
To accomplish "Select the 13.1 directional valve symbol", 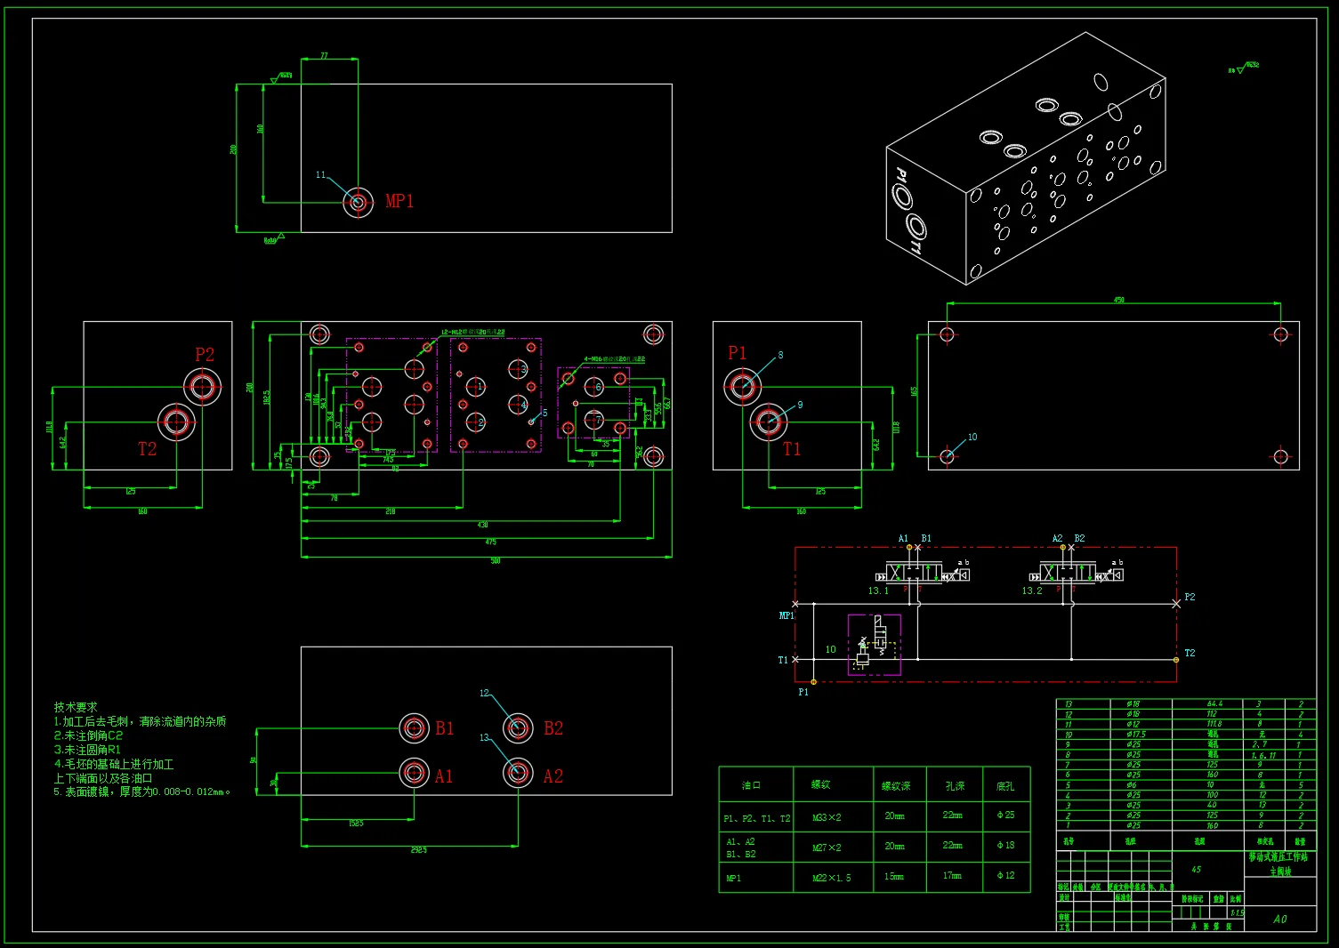I will click(924, 574).
